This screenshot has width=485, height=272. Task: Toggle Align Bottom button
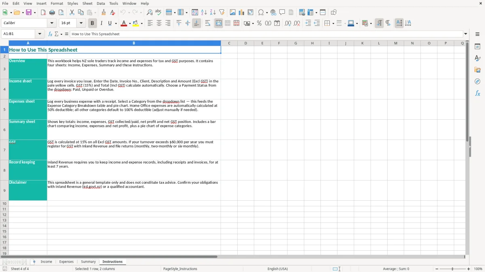point(196,23)
